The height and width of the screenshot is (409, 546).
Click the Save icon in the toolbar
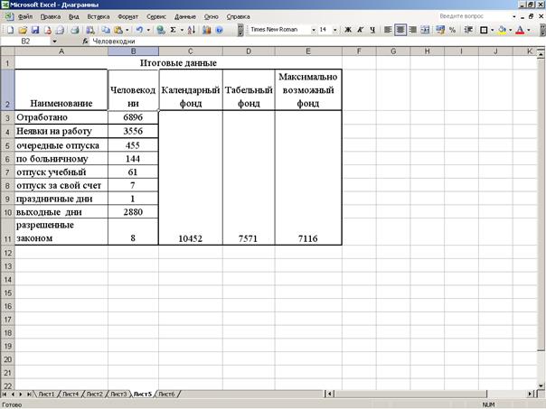(36, 30)
